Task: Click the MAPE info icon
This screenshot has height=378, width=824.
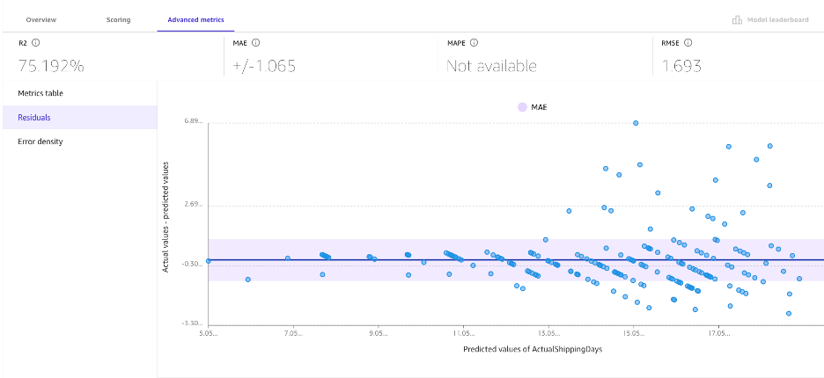Action: (x=474, y=42)
